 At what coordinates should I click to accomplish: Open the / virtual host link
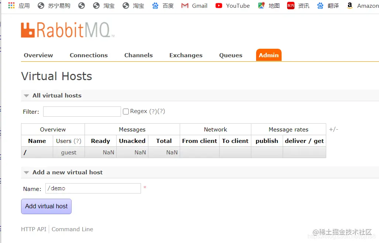pyautogui.click(x=25, y=152)
